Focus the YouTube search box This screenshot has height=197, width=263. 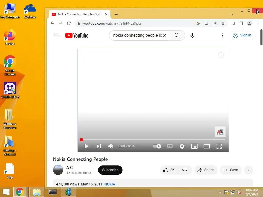[x=137, y=35]
